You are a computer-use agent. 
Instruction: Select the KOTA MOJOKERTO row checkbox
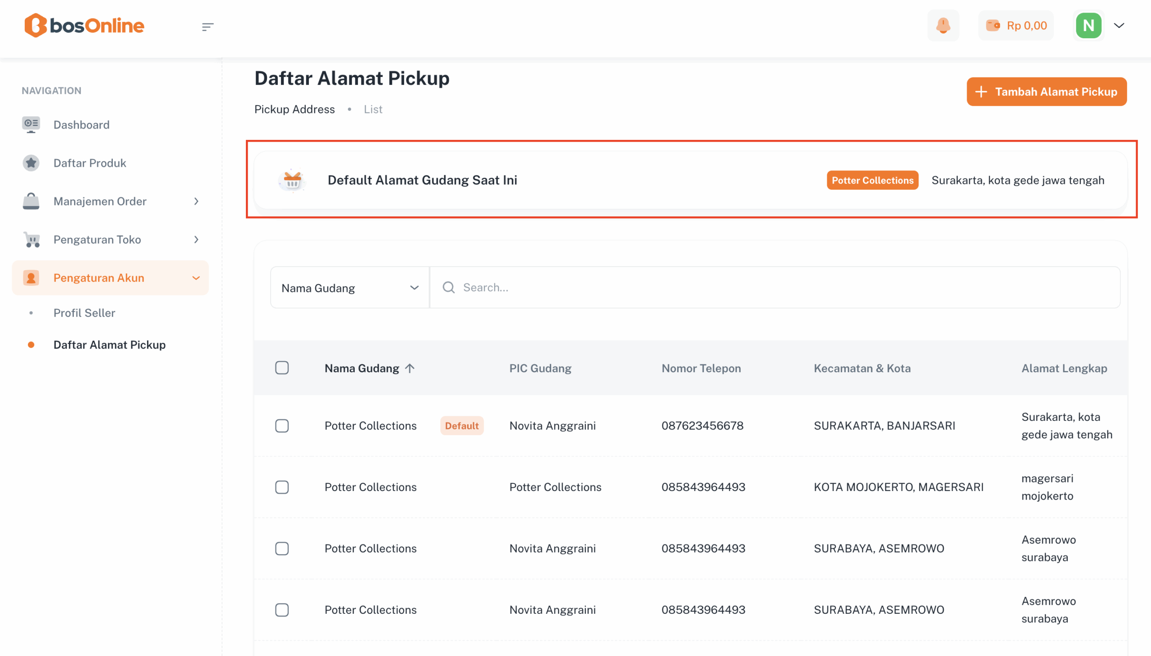pyautogui.click(x=282, y=486)
